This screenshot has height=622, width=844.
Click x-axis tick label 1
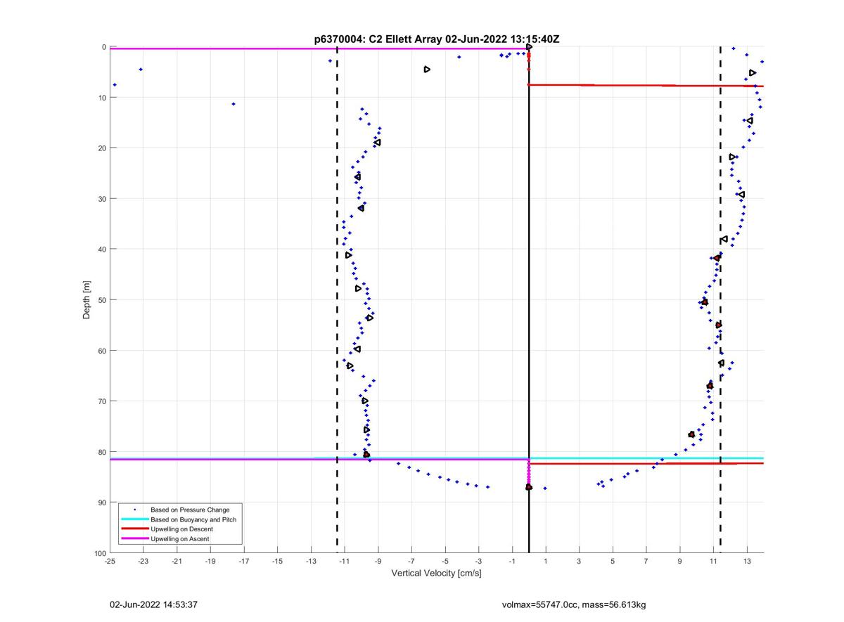pos(546,561)
